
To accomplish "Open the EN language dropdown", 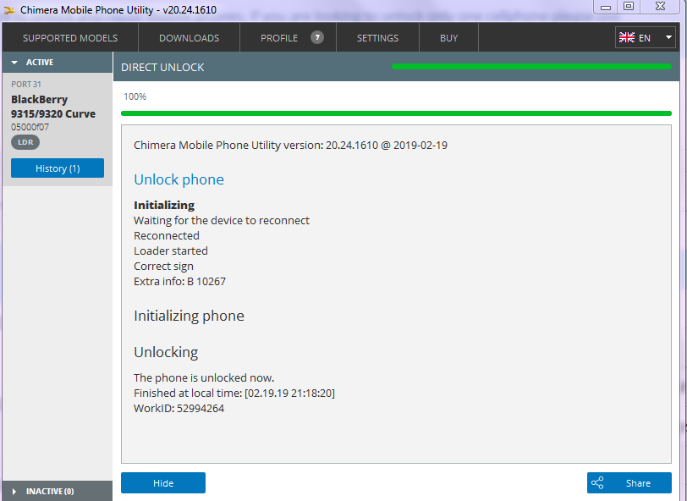I will tap(645, 38).
